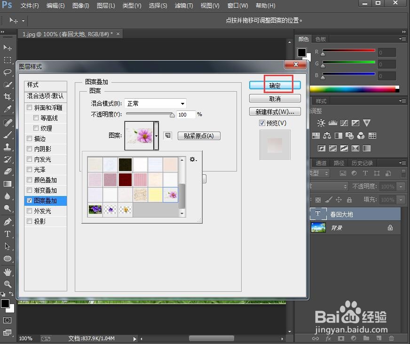The height and width of the screenshot is (344, 410).
Task: Select the Zoom tool in toolbox
Action: point(8,284)
